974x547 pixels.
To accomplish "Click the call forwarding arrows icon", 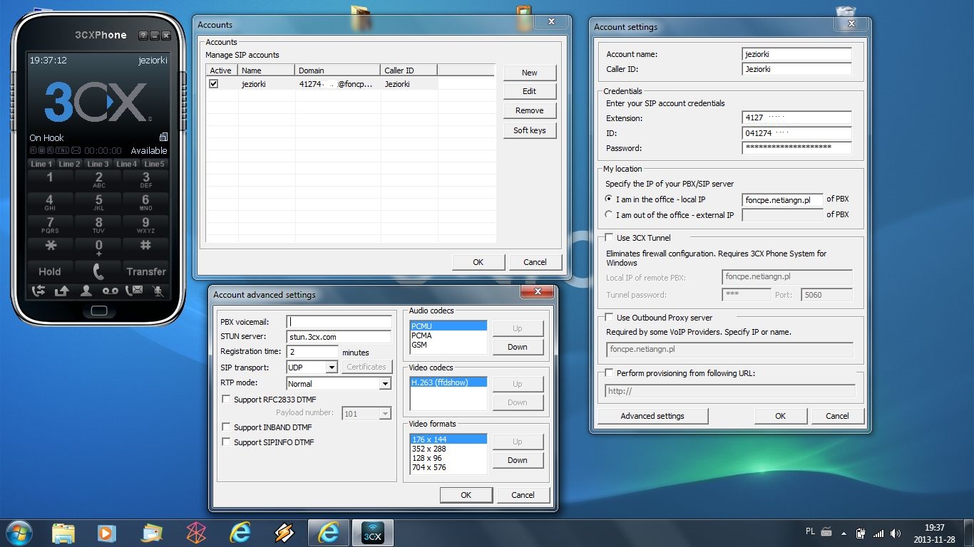I will tap(39, 291).
